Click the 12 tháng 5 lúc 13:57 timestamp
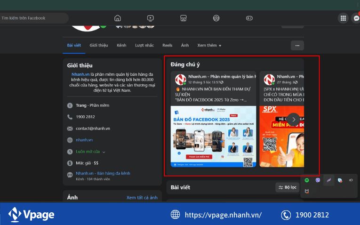The height and width of the screenshot is (225, 360). coord(204,82)
